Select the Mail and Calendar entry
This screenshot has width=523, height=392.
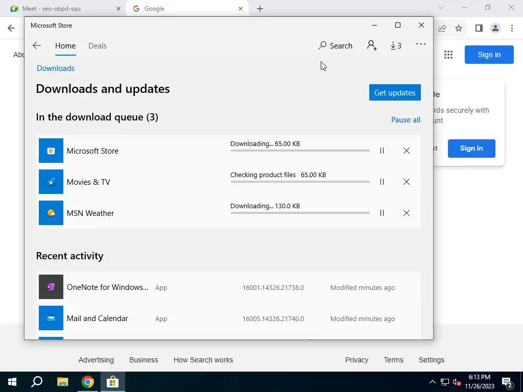229,318
